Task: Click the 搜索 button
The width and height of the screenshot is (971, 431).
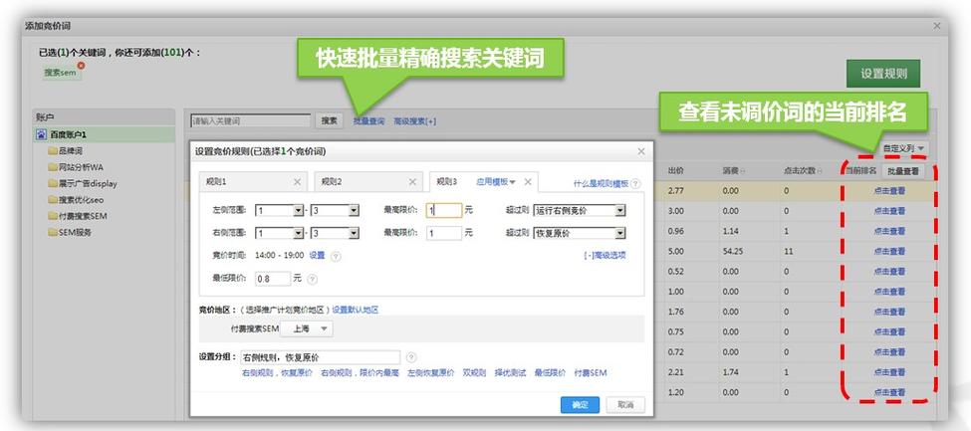Action: (329, 120)
